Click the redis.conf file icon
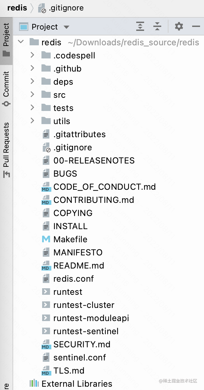This screenshot has height=390, width=204. [46, 279]
